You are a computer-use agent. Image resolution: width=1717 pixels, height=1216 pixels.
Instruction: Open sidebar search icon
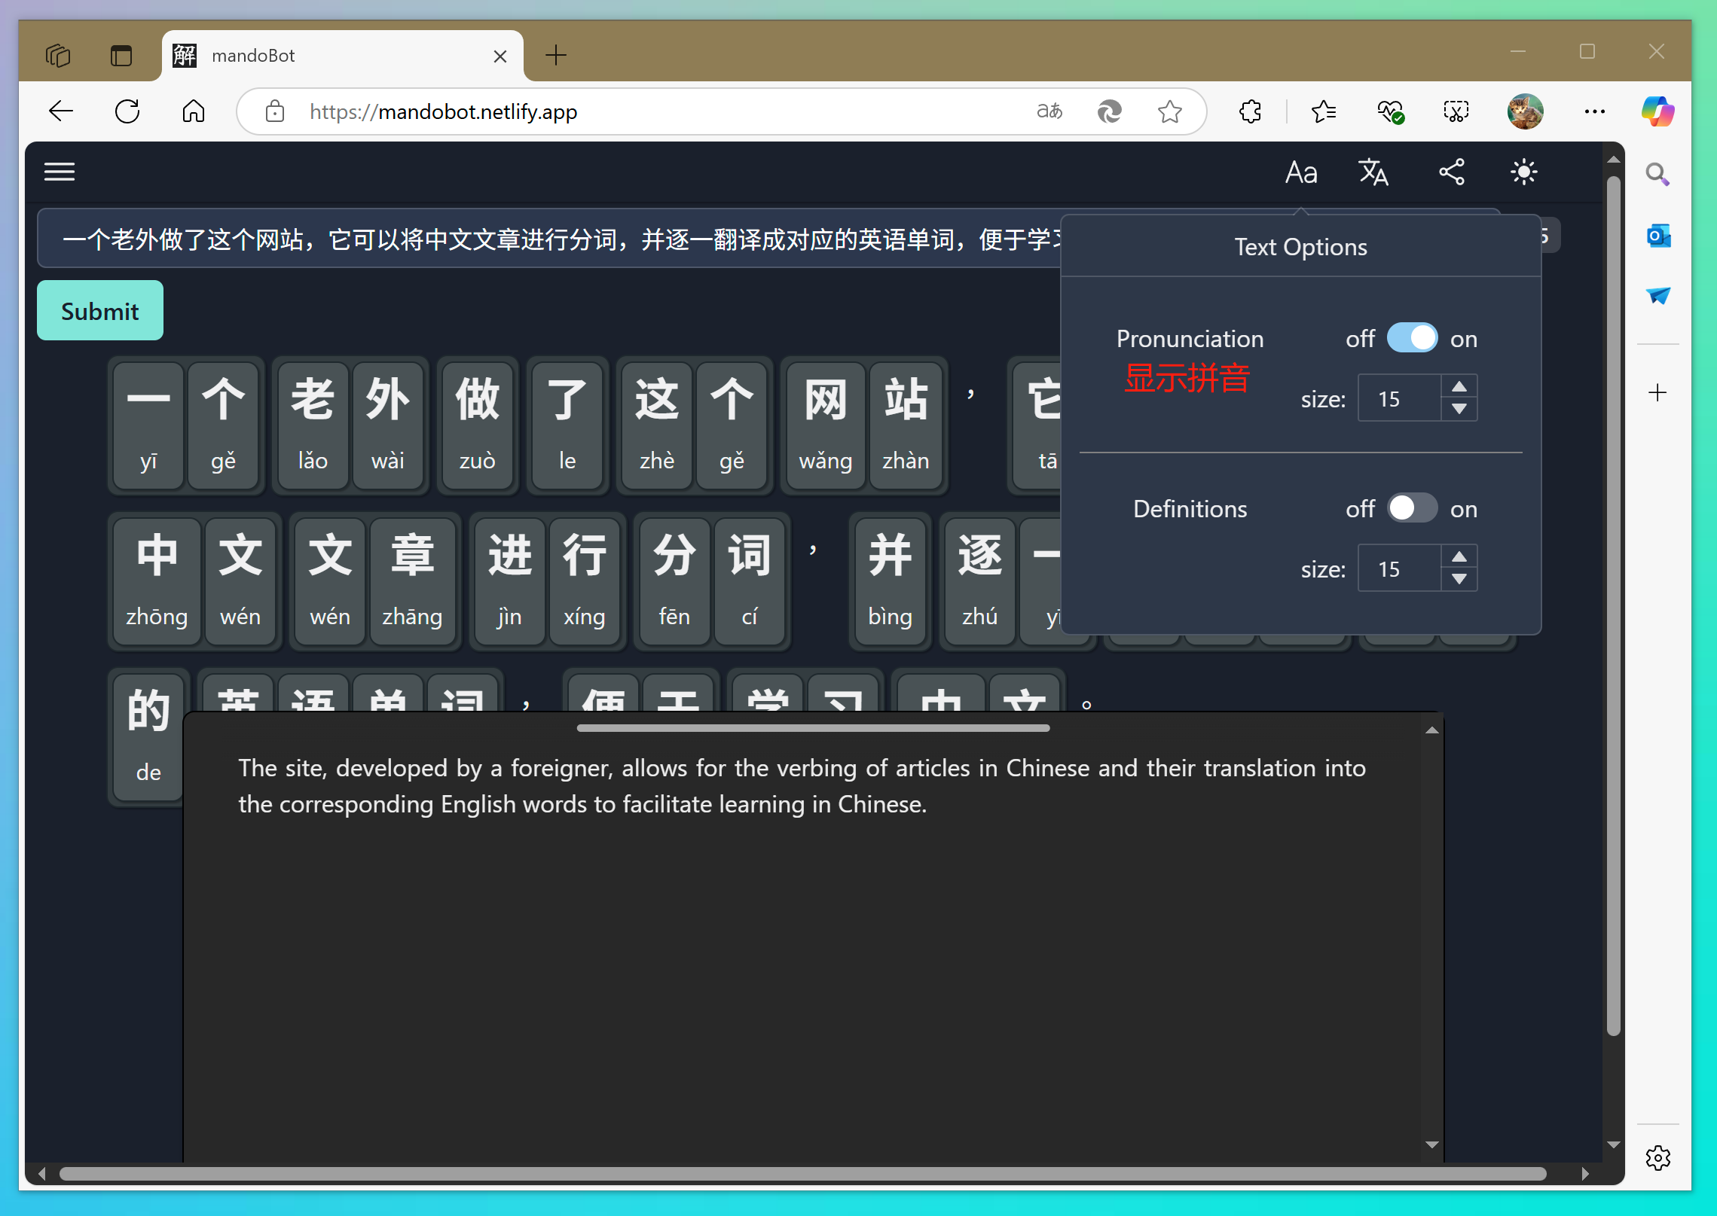pyautogui.click(x=1657, y=175)
